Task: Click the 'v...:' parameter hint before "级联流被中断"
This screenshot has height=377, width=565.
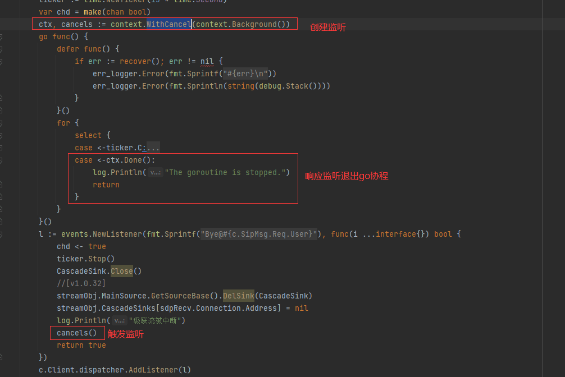Action: click(x=120, y=320)
